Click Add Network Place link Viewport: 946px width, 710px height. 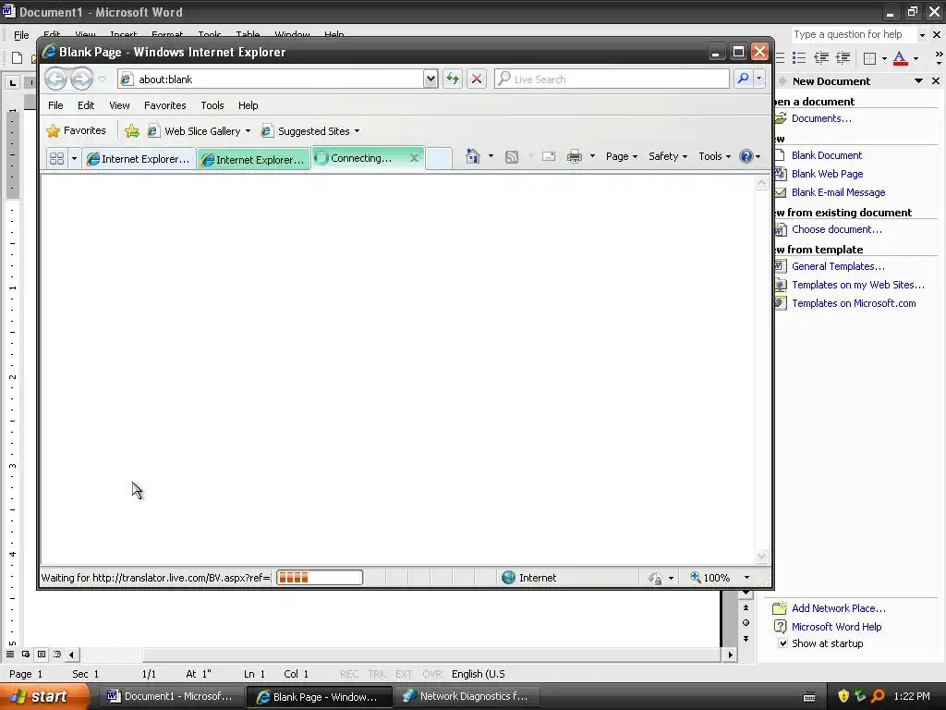(839, 608)
